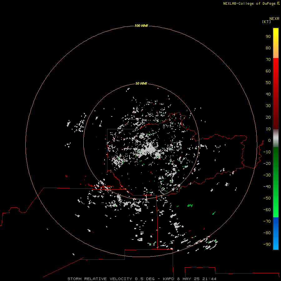Click the NEXR label at top right

(274, 19)
